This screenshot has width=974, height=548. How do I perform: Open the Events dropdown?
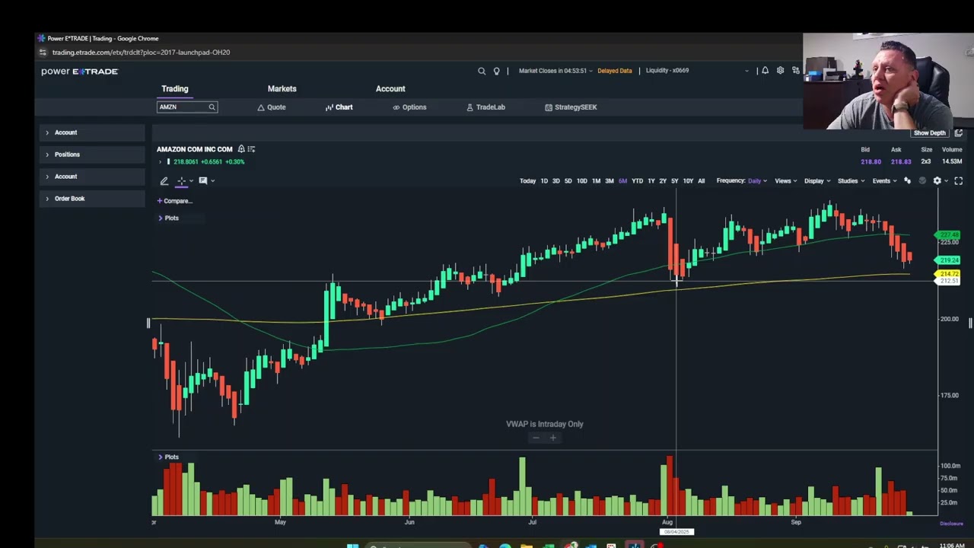click(x=884, y=181)
